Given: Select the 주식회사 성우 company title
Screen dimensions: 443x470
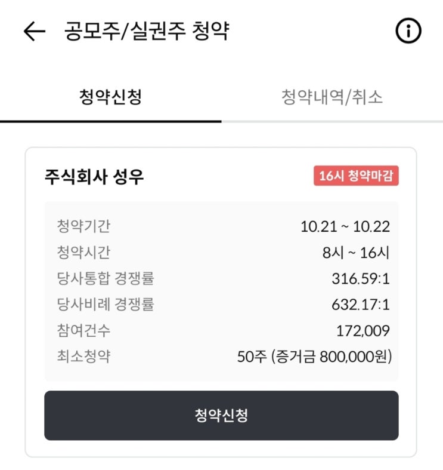Looking at the screenshot, I should (x=94, y=177).
